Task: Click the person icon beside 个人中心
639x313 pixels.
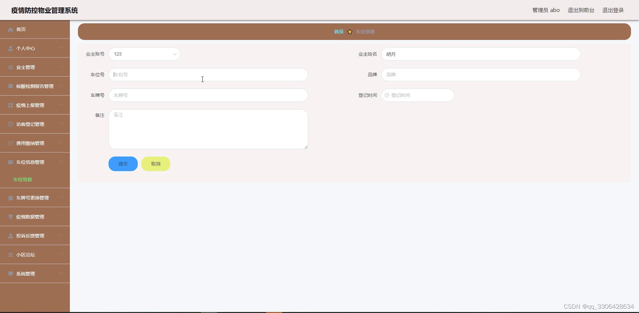Action: click(11, 49)
